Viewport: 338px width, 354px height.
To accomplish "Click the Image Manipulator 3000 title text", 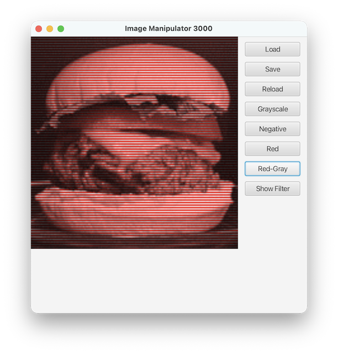I will coord(168,29).
